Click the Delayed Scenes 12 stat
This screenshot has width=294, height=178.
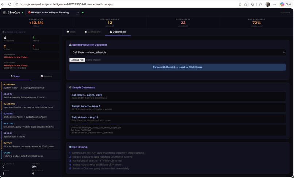110,23
